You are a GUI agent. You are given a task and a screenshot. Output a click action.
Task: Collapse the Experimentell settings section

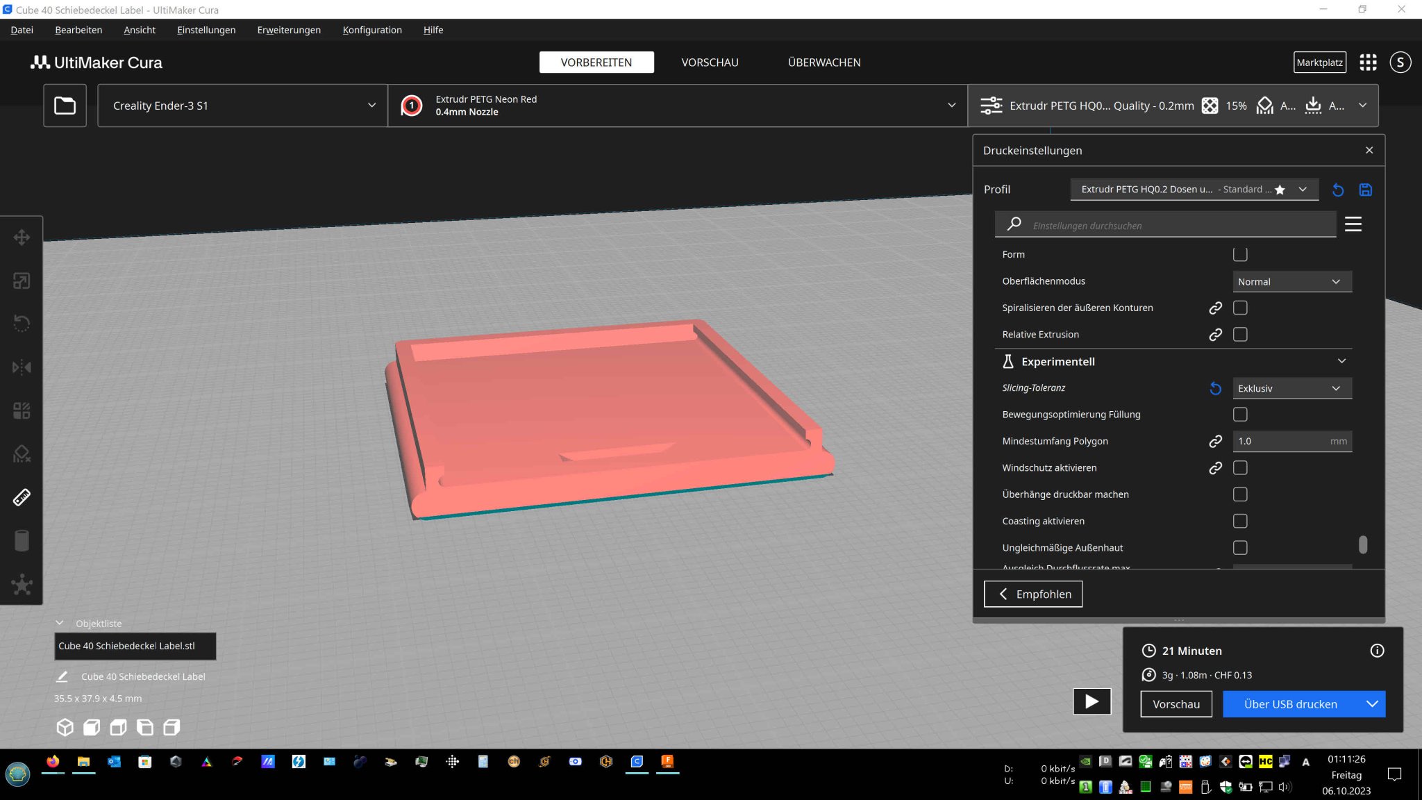(x=1341, y=361)
